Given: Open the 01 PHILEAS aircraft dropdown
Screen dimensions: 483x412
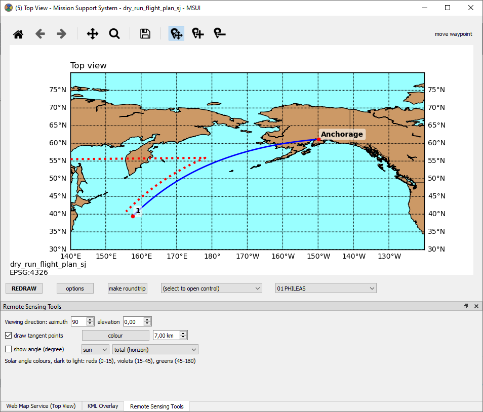Looking at the screenshot, I should (326, 288).
